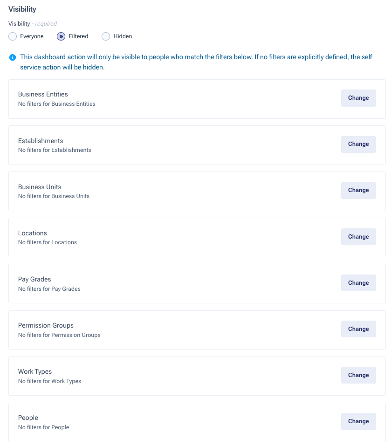The height and width of the screenshot is (446, 391).
Task: Change the Locations filter
Action: point(358,237)
